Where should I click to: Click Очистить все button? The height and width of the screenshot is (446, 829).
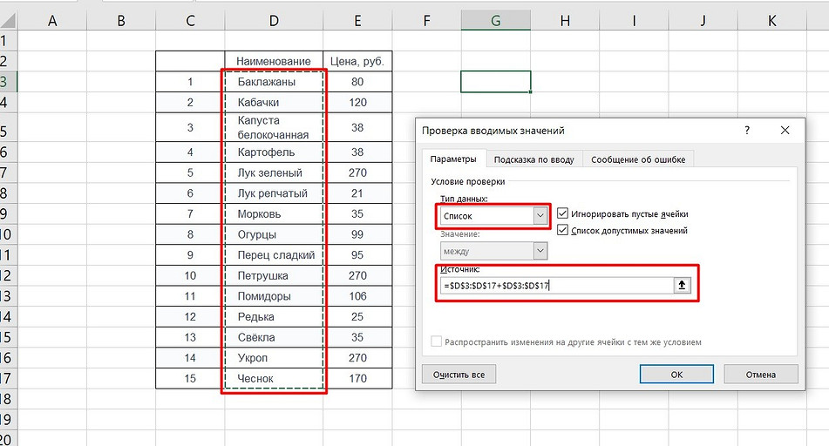459,374
